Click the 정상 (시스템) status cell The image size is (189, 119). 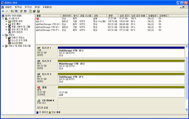point(100,22)
